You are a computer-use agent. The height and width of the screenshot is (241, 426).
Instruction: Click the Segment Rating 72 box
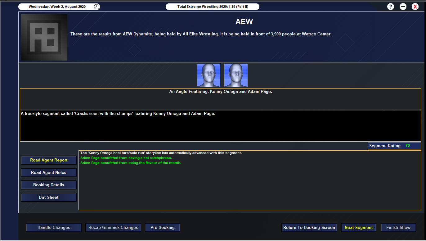tap(394, 146)
